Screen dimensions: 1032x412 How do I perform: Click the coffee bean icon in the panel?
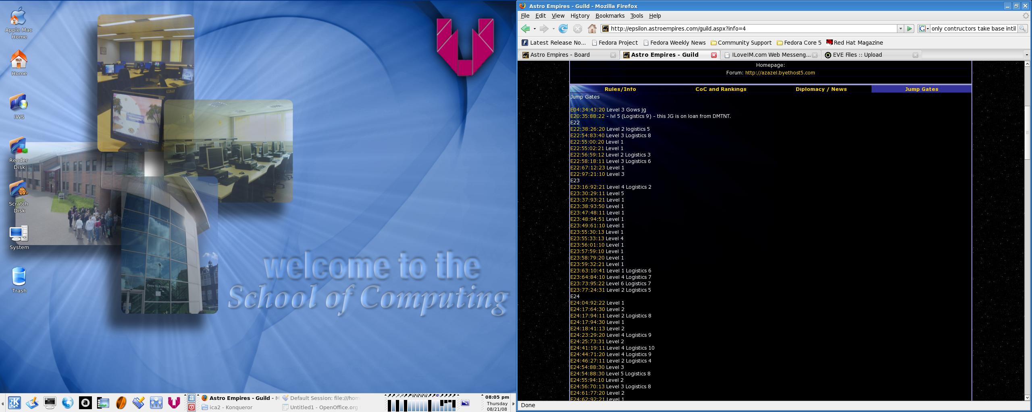click(x=121, y=402)
